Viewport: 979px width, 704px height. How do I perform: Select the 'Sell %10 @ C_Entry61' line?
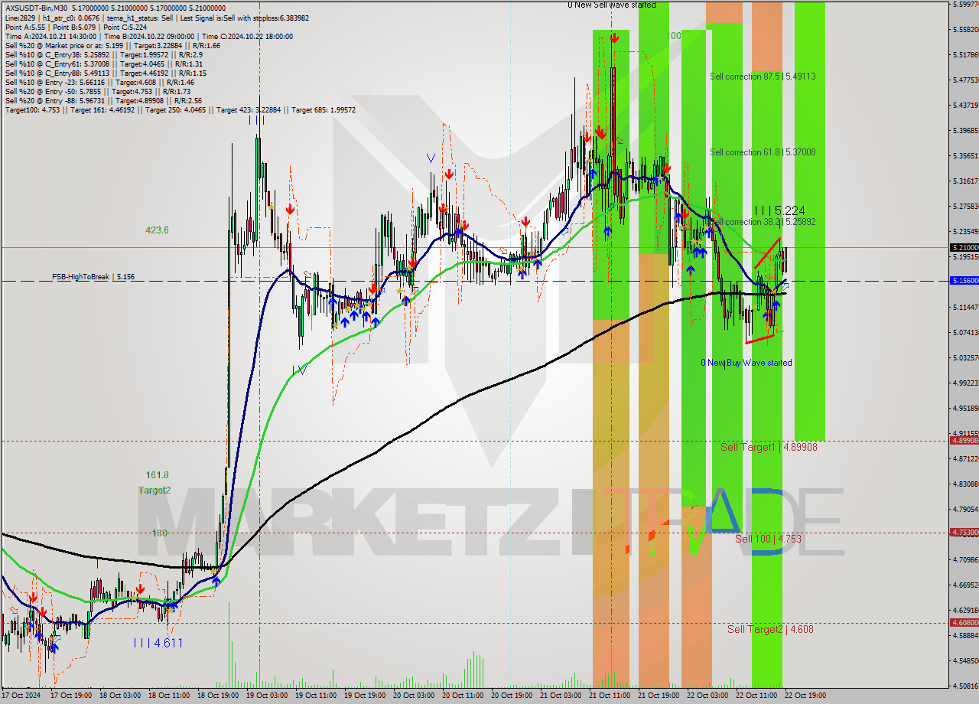click(104, 64)
